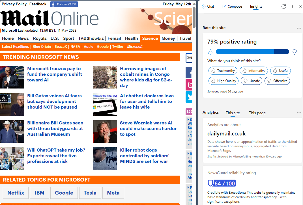Open the Health nav item
The height and width of the screenshot is (205, 303).
click(131, 38)
